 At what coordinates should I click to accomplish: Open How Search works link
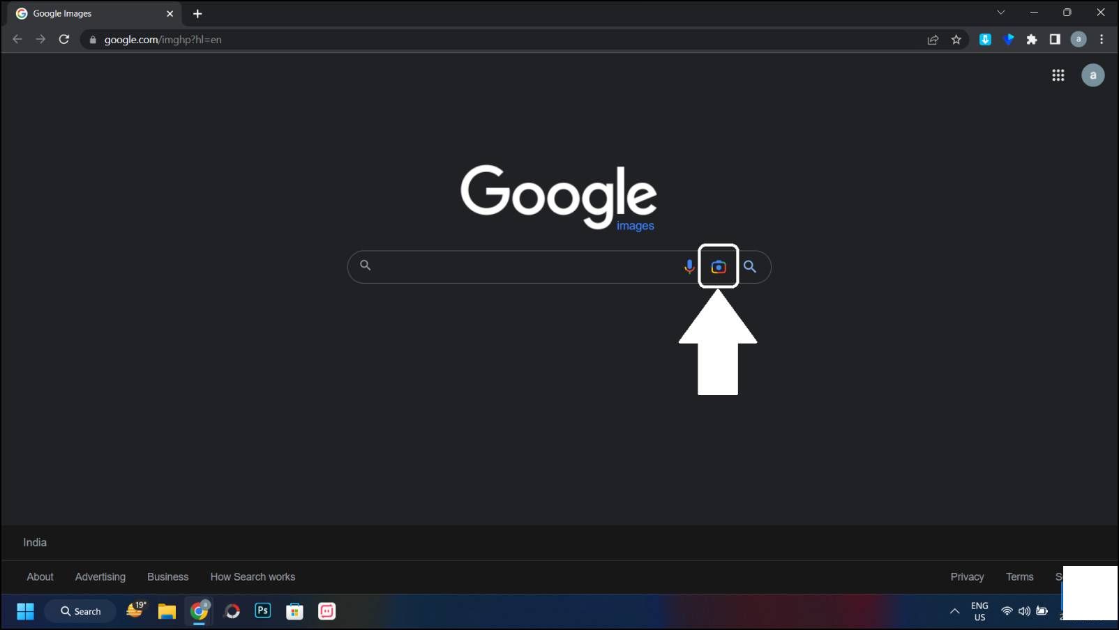coord(253,577)
